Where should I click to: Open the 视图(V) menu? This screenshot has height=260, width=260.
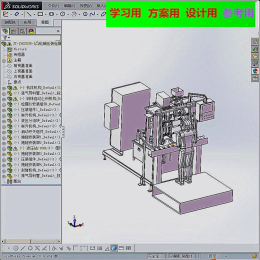pos(85,6)
